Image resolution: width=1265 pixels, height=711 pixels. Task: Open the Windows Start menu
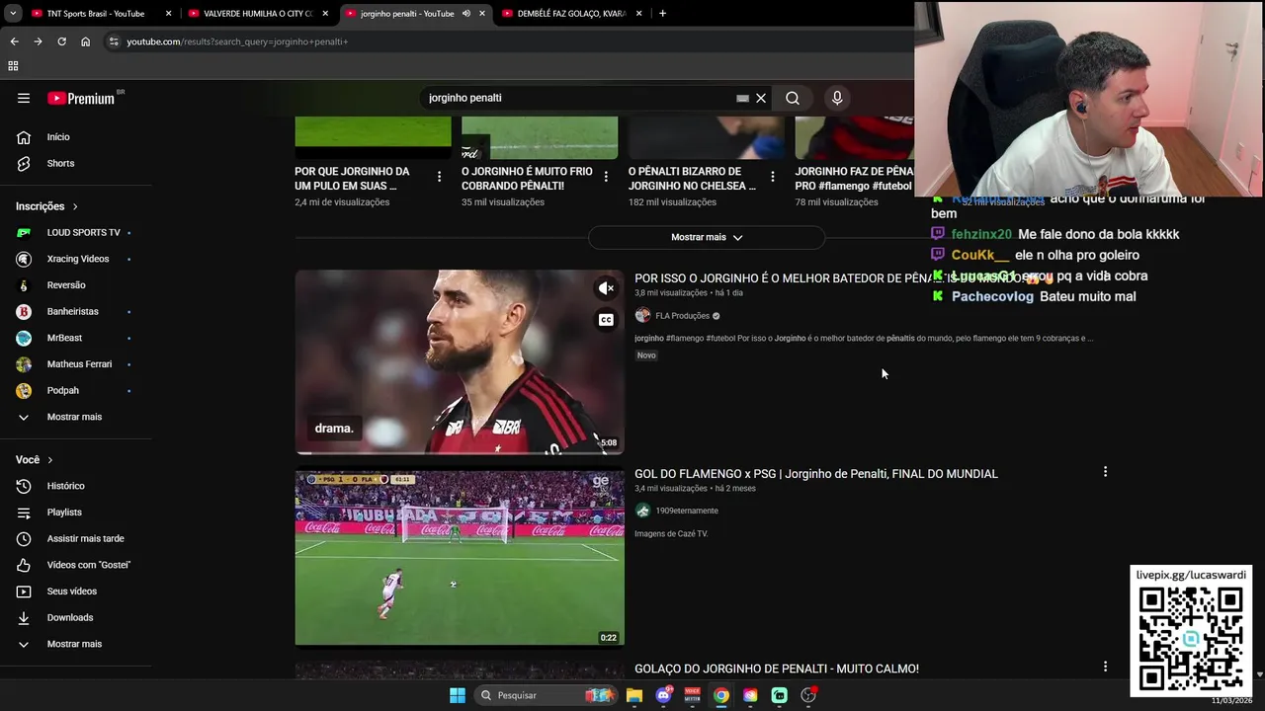point(458,695)
